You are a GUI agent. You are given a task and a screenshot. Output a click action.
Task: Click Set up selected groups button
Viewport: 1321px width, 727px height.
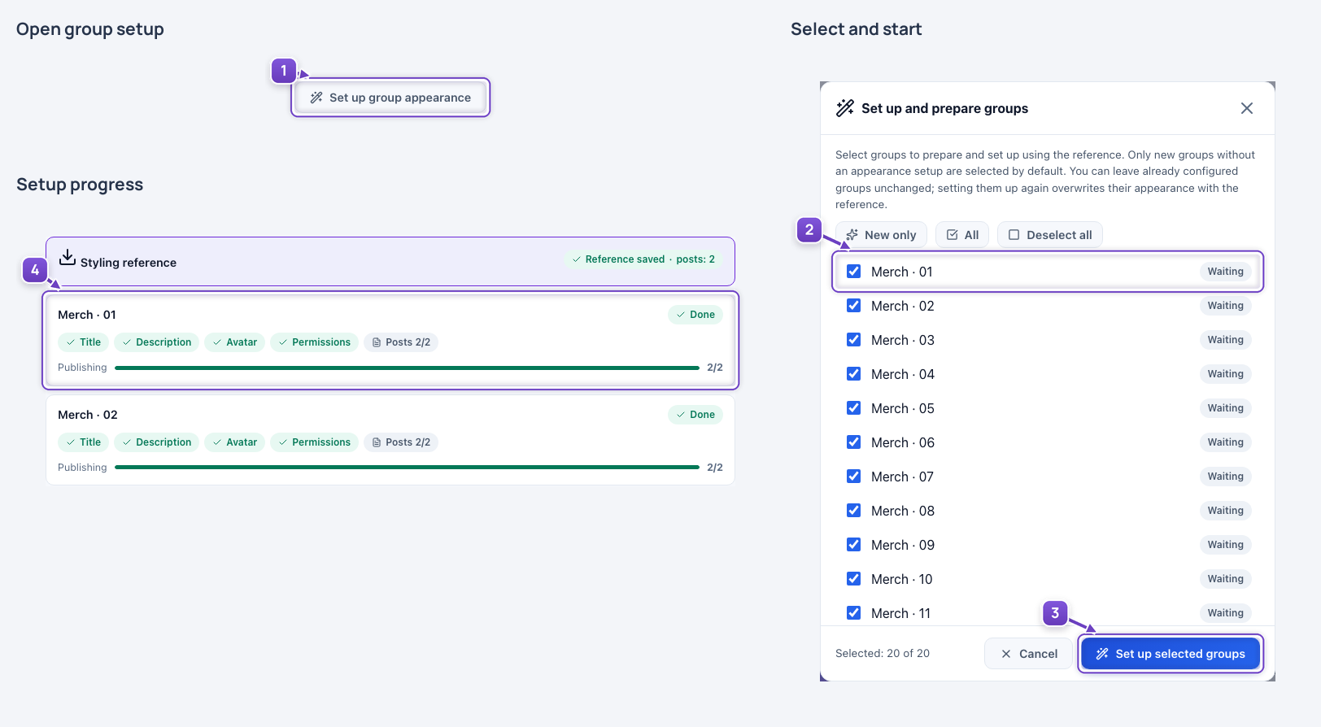tap(1171, 654)
